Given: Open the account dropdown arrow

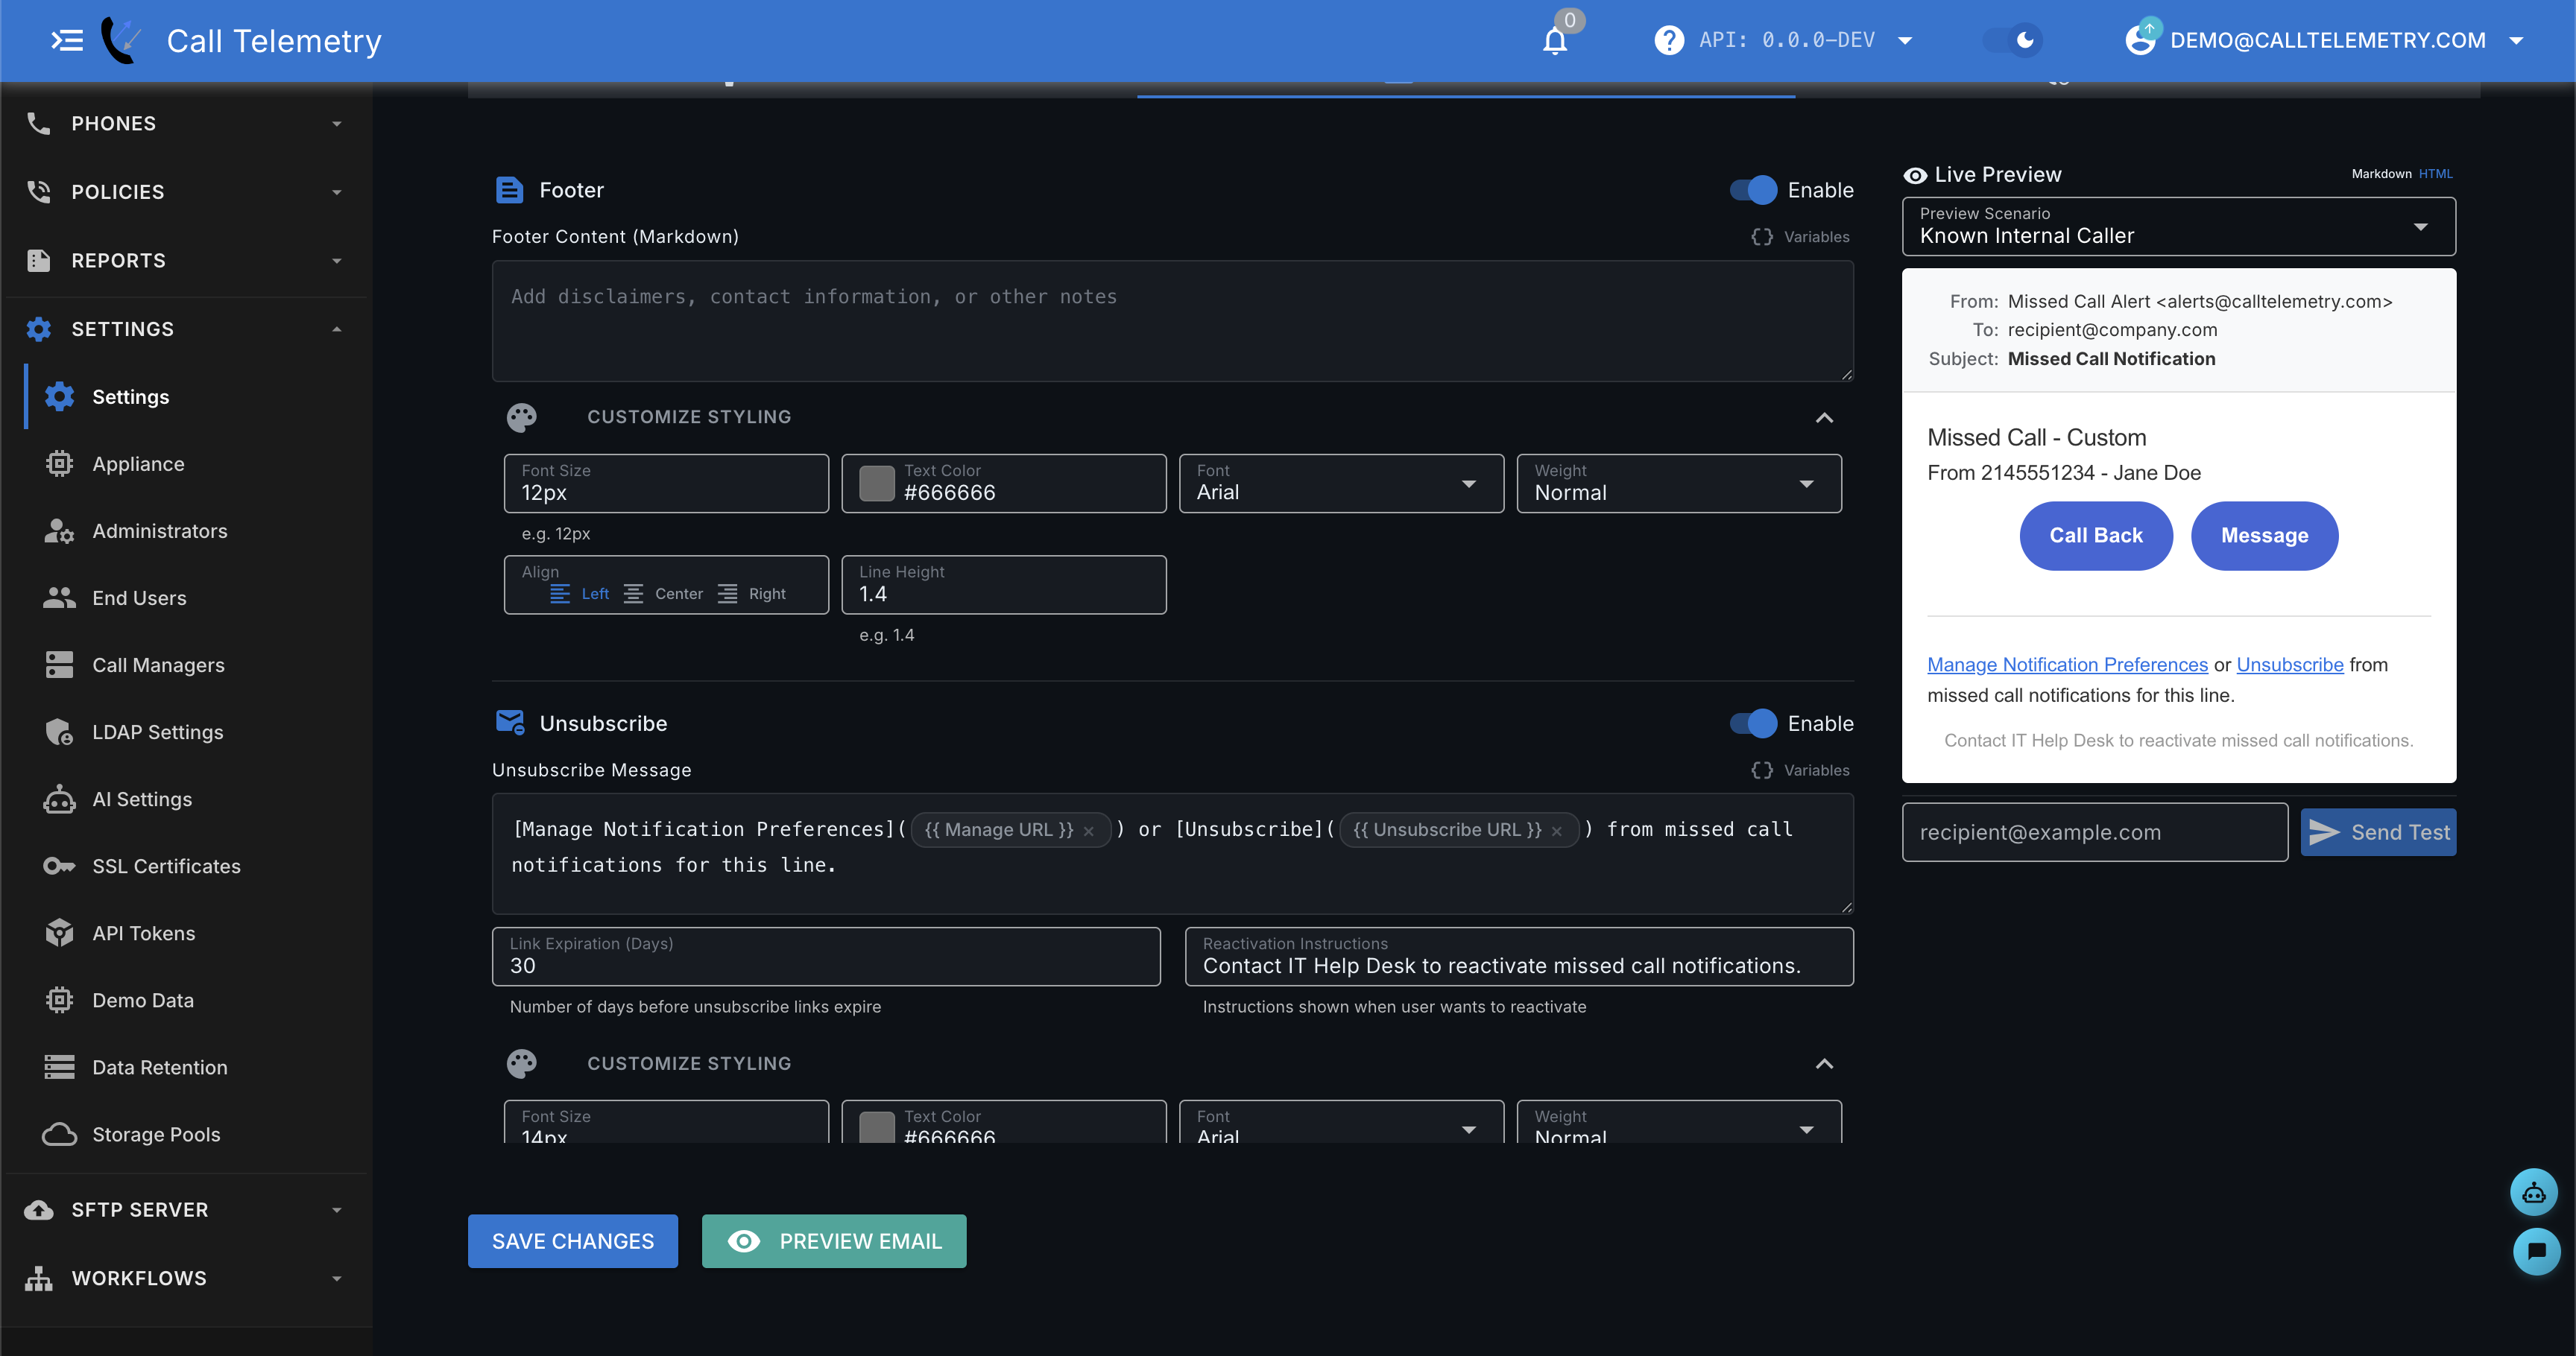Looking at the screenshot, I should click(x=2516, y=41).
